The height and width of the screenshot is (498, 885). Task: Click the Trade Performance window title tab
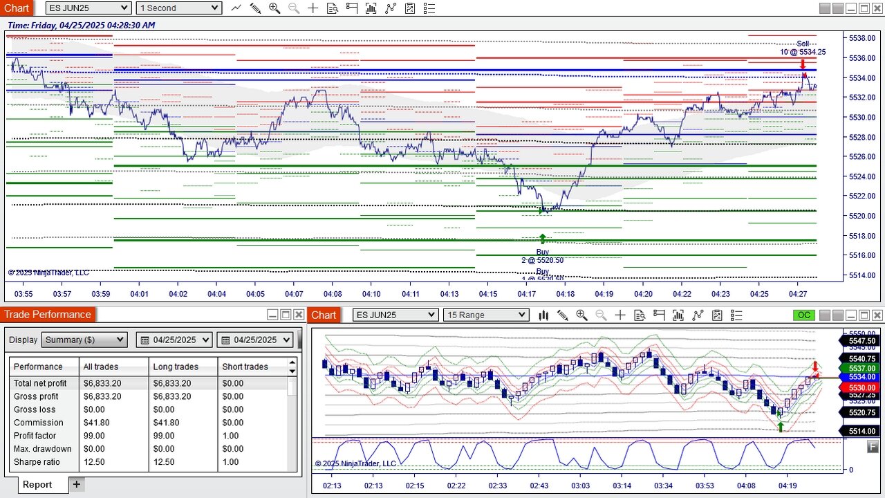coord(48,315)
